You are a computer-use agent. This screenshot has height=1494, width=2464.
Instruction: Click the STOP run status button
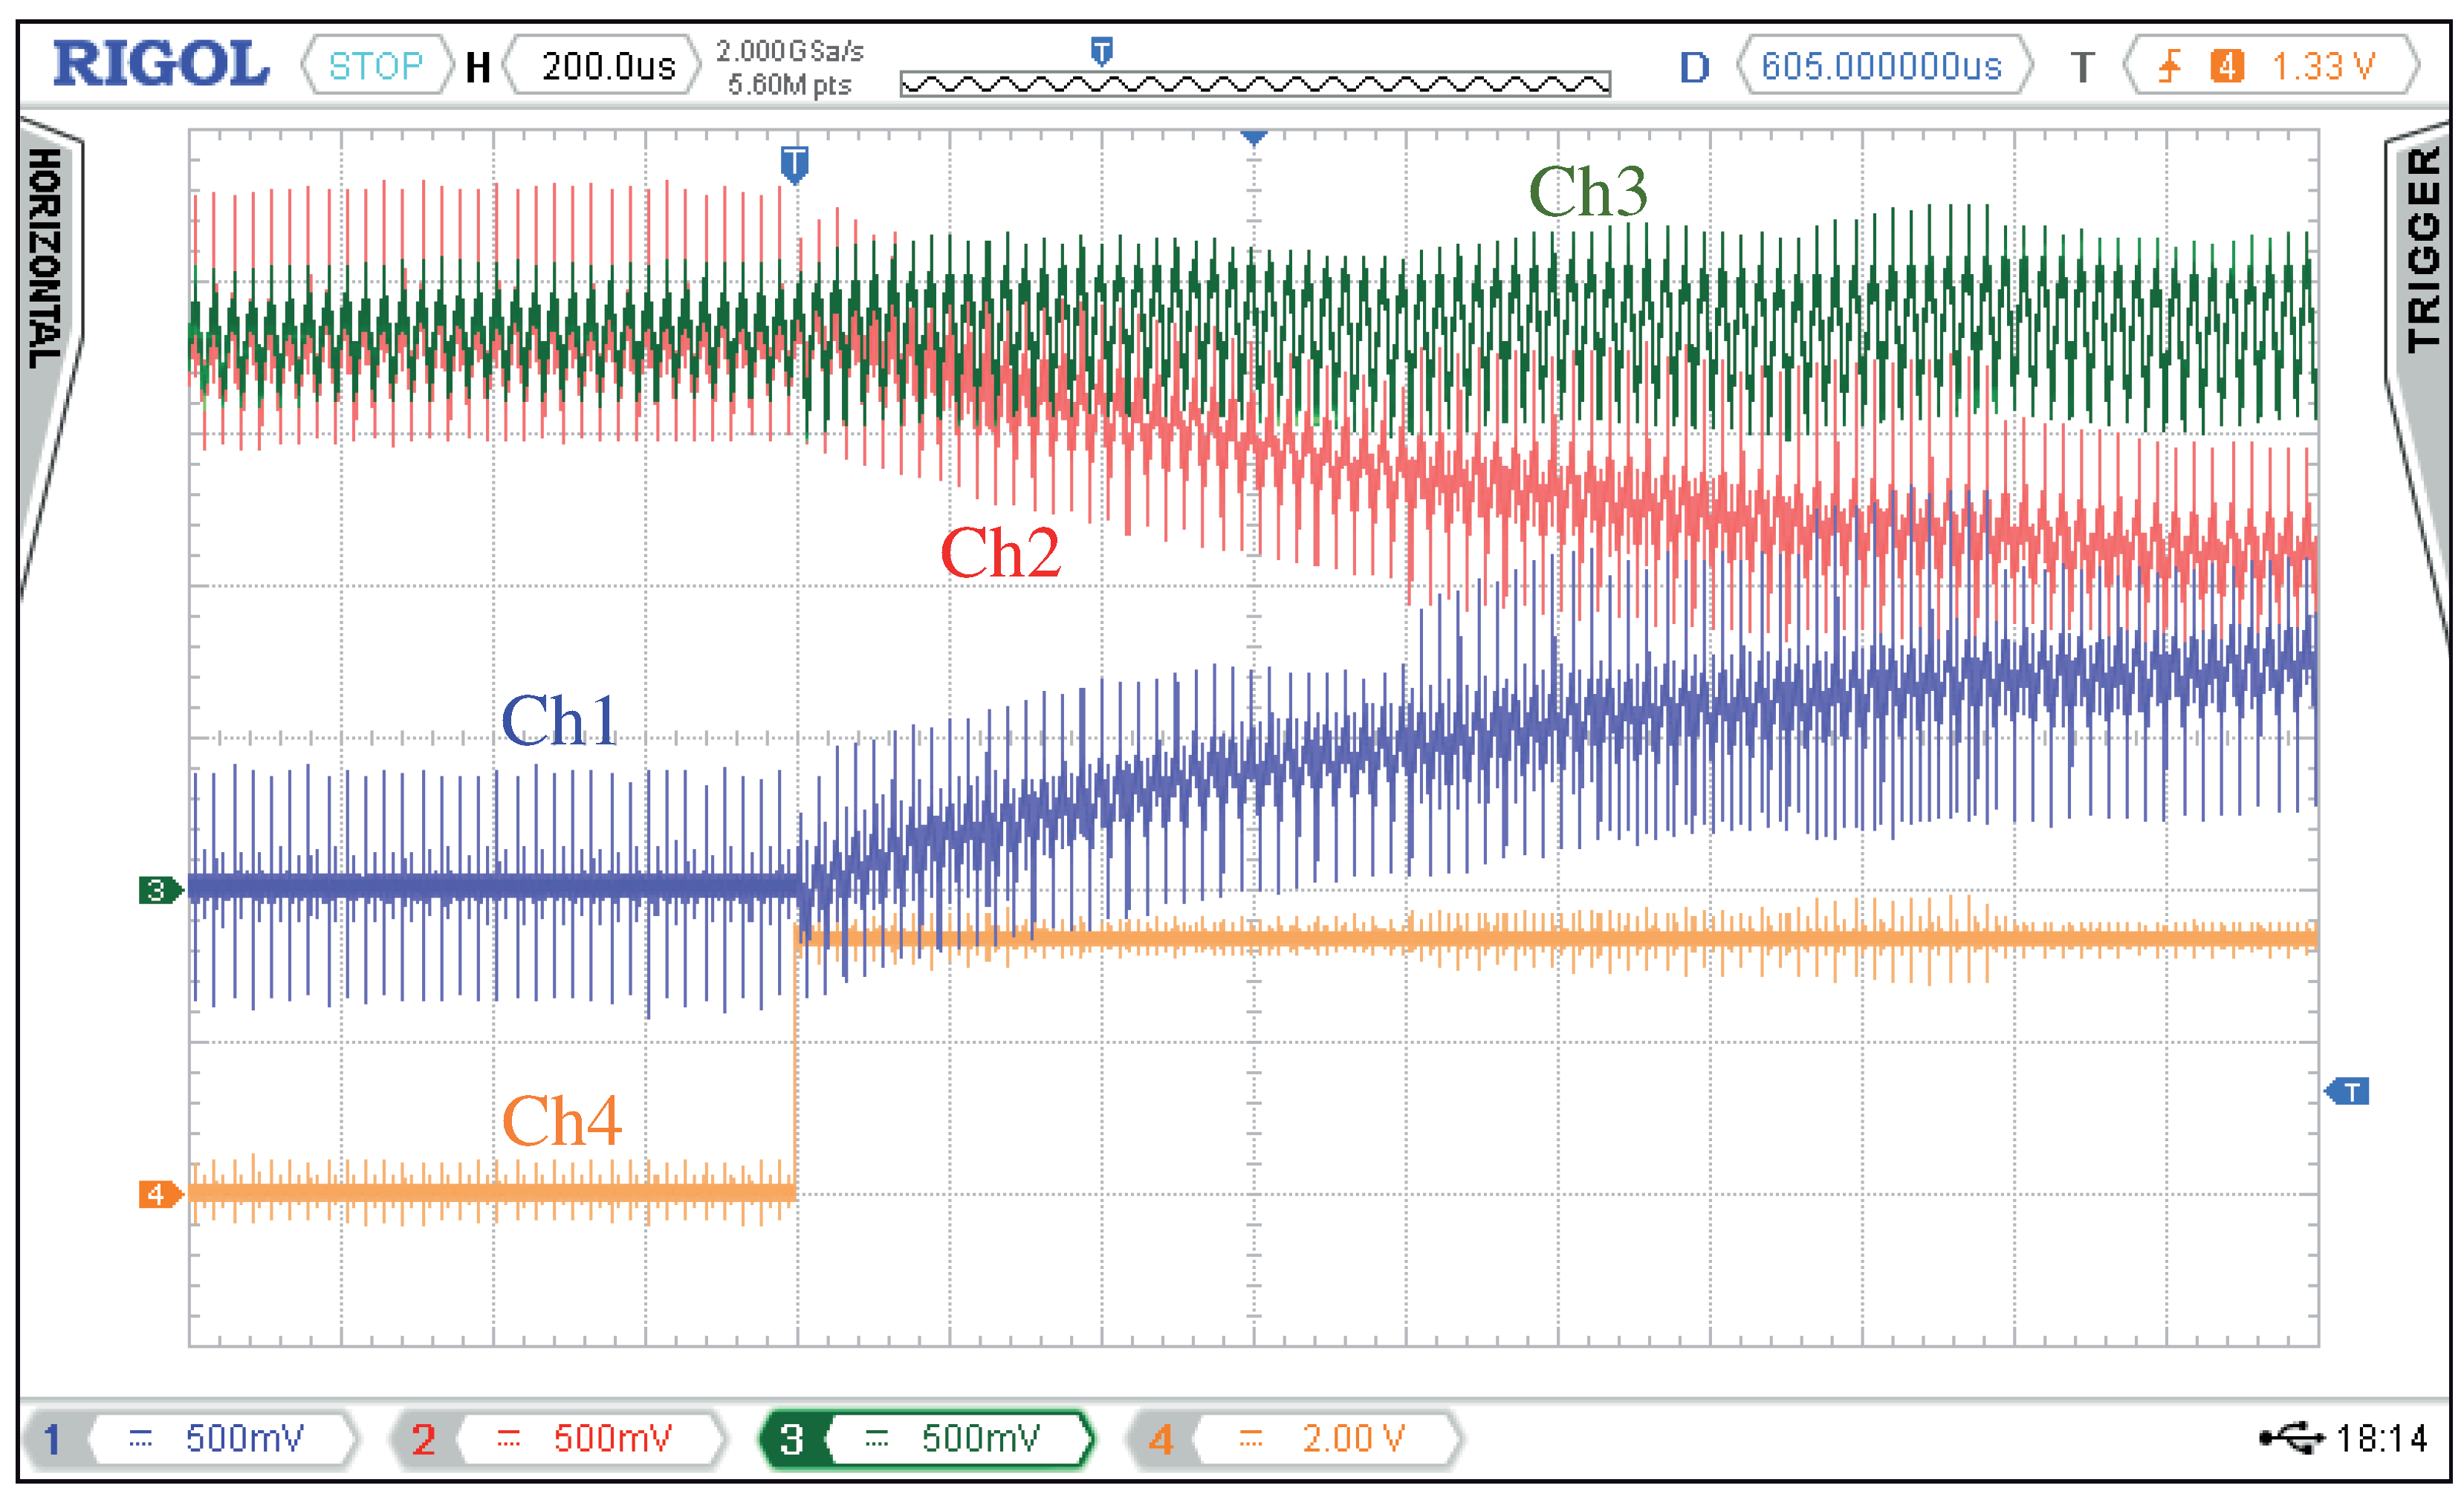point(376,67)
